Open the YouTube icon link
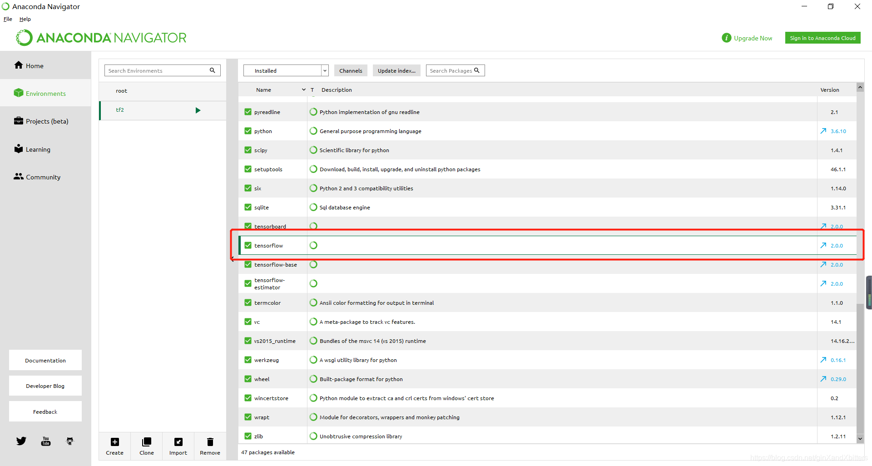Image resolution: width=872 pixels, height=466 pixels. (x=46, y=441)
